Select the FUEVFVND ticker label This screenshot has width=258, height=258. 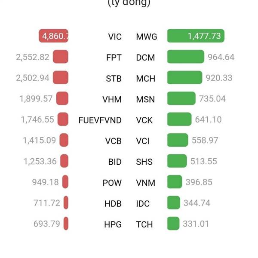click(100, 120)
